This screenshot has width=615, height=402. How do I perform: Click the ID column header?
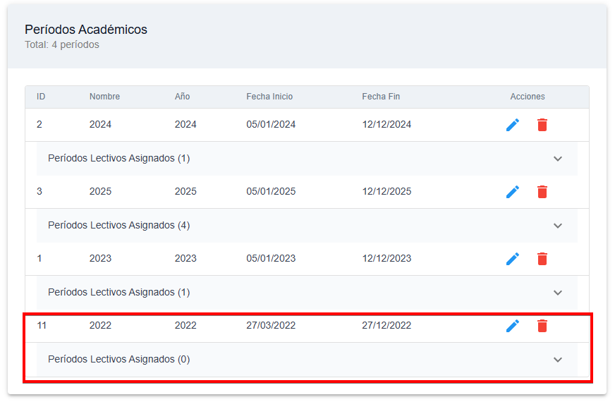tap(41, 97)
